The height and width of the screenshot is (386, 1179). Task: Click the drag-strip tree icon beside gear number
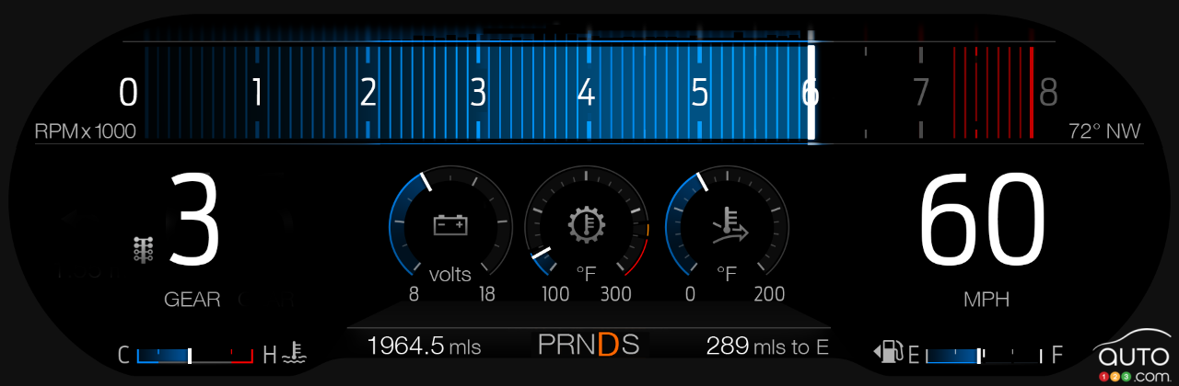(x=144, y=249)
